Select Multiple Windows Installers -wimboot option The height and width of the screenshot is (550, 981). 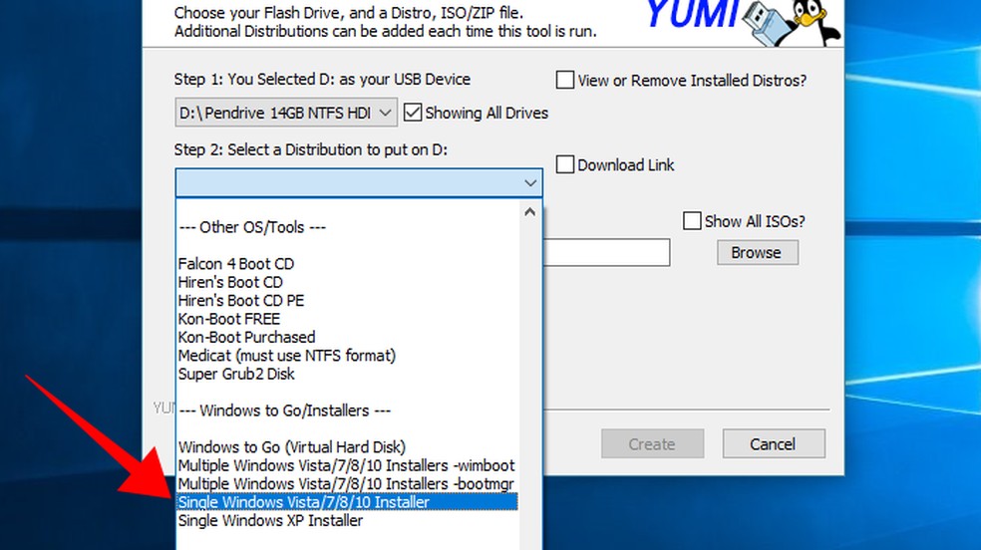pyautogui.click(x=346, y=465)
